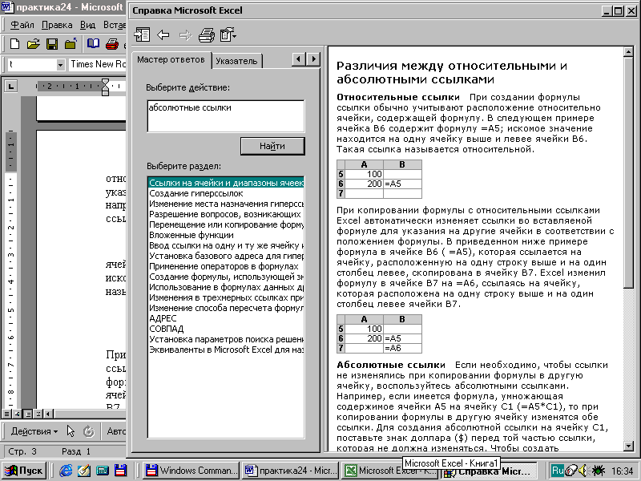Select topic Установка базового адреса для гиперссылок
641x481 pixels.
click(226, 256)
